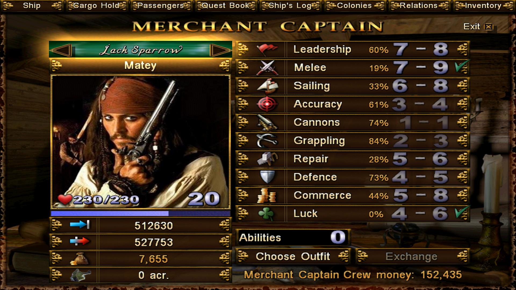Click the Exchange button
This screenshot has height=290, width=516.
412,256
